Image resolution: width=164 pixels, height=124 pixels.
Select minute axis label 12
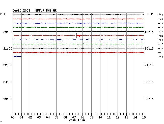click(x=118, y=117)
